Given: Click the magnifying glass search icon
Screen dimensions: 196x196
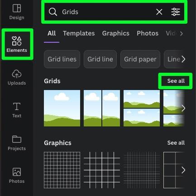Looking at the screenshot, I should tap(53, 12).
